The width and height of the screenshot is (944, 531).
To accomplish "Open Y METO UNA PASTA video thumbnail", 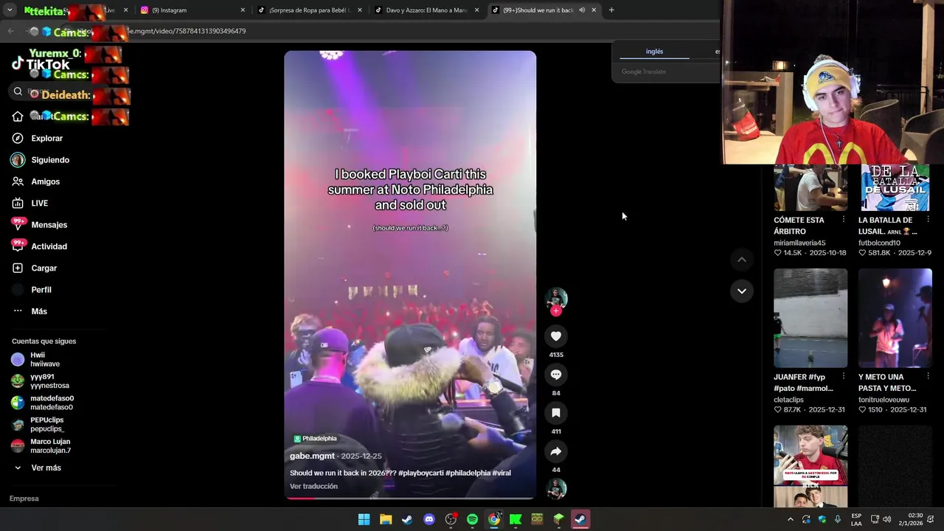I will pos(895,318).
